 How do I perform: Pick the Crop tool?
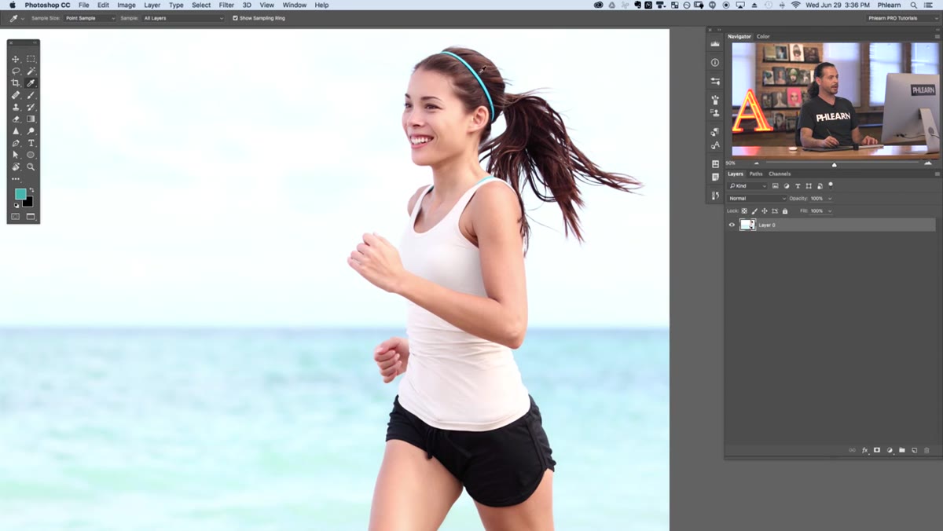(15, 83)
